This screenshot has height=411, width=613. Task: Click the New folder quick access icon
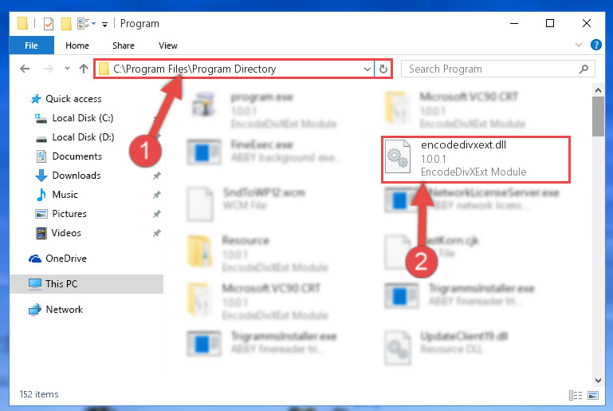[66, 24]
